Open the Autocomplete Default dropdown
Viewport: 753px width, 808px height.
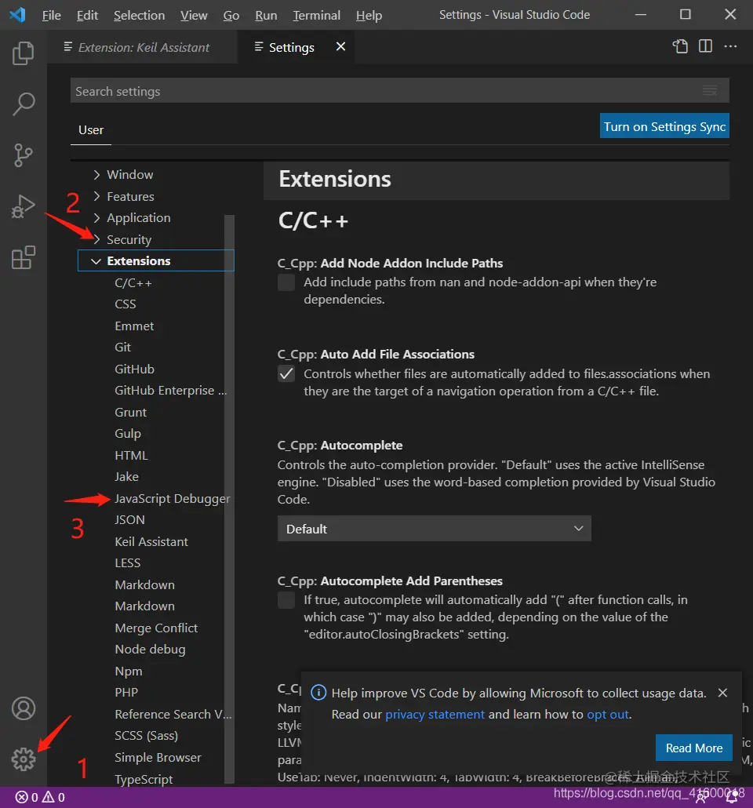pos(434,529)
